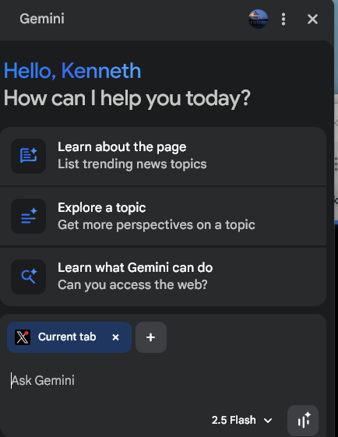The width and height of the screenshot is (338, 437).
Task: Add another tab with plus button
Action: pyautogui.click(x=151, y=337)
